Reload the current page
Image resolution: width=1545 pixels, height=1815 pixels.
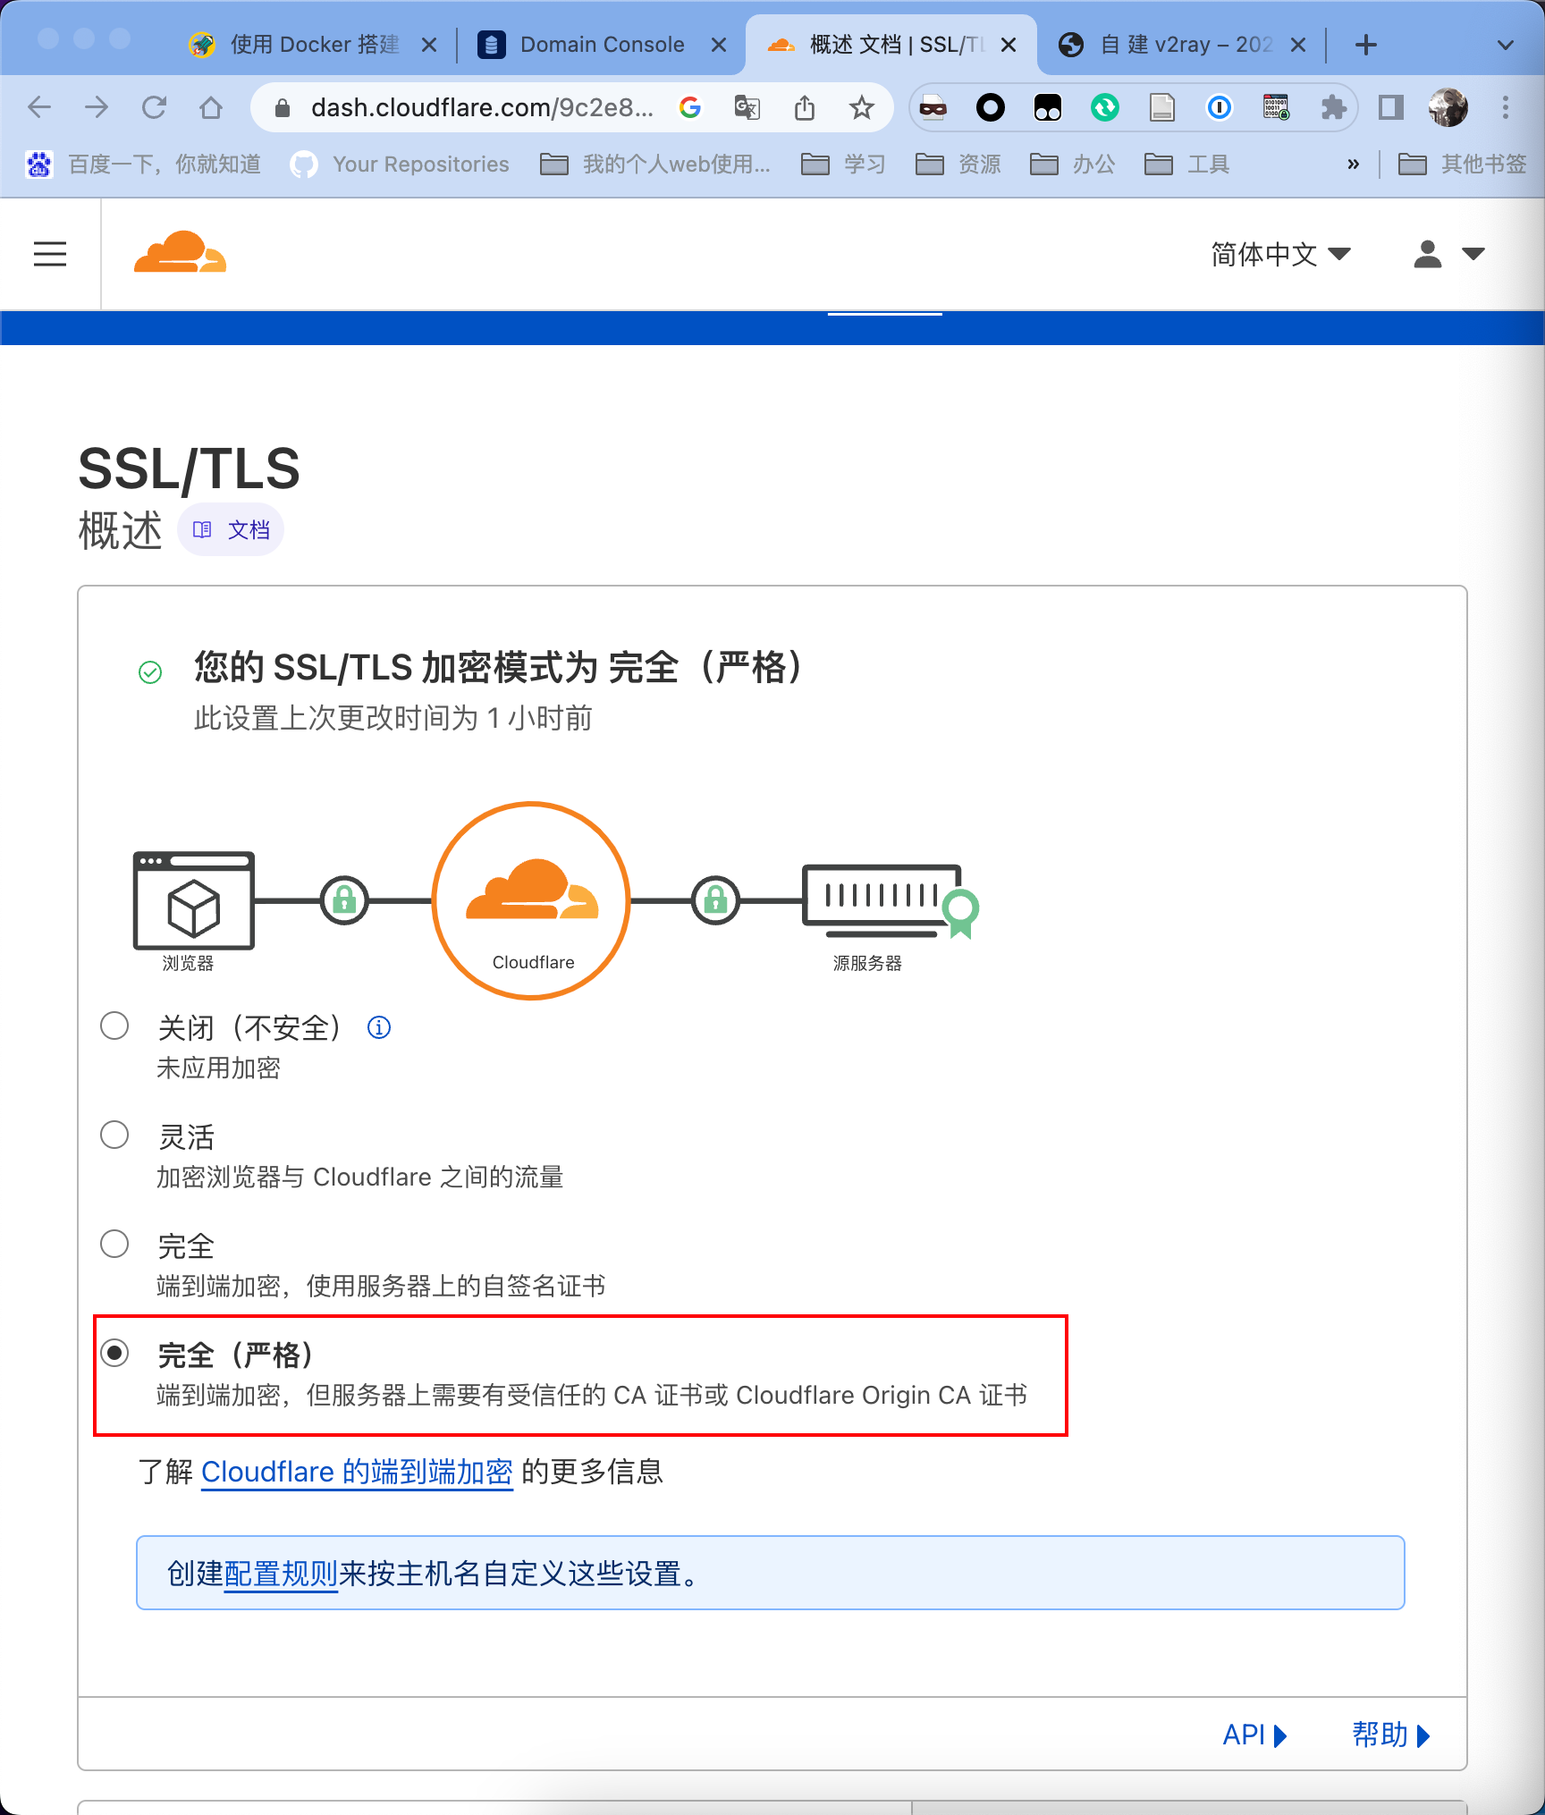(154, 108)
